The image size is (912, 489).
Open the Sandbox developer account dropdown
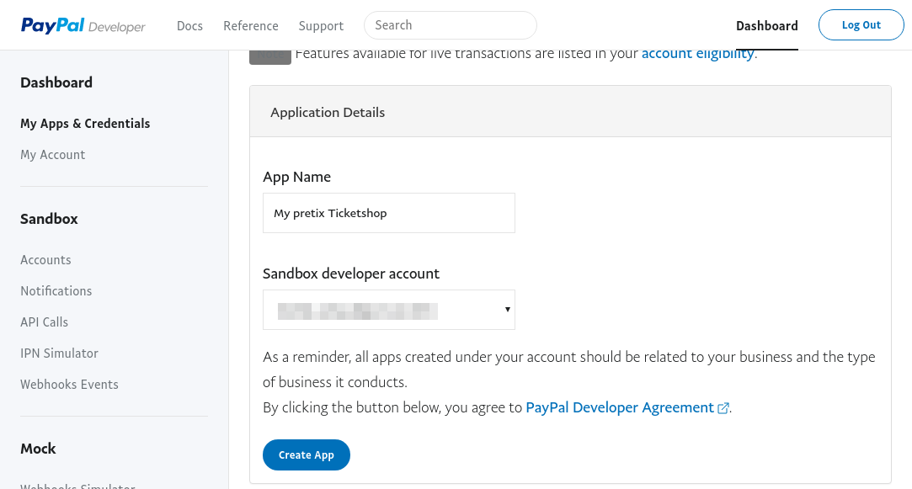point(388,310)
